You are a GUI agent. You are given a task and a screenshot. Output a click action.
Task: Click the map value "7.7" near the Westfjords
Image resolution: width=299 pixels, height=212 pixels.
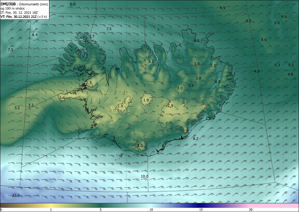tap(92, 36)
